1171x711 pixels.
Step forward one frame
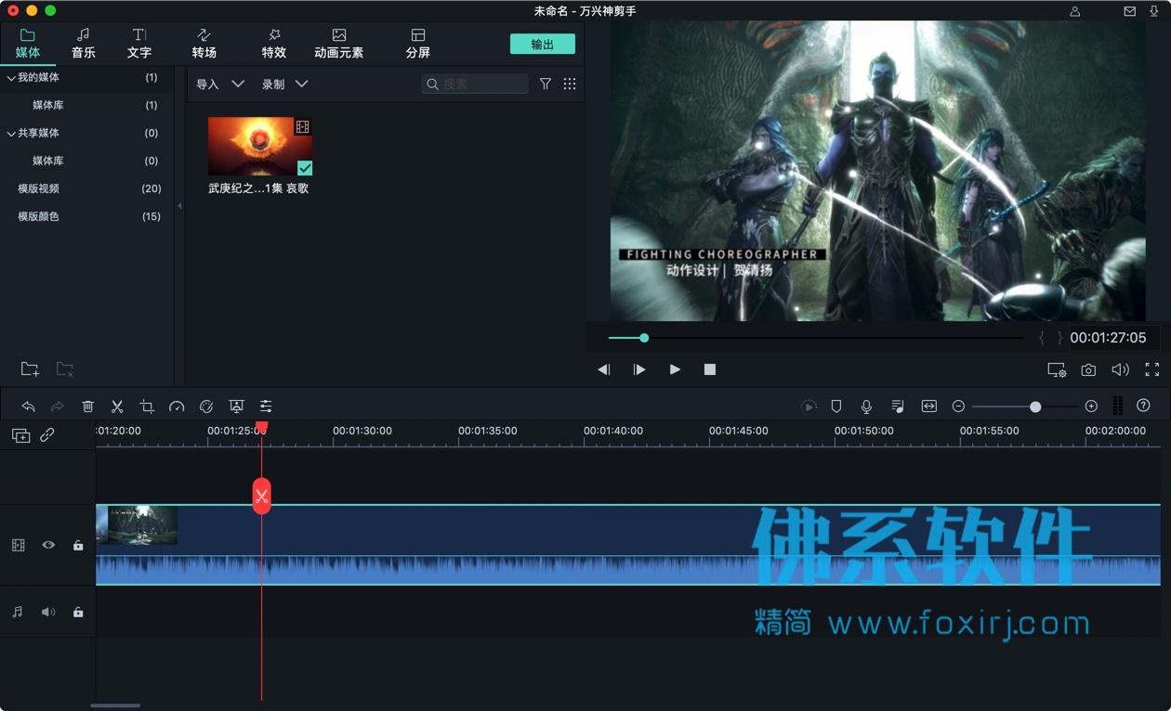click(639, 369)
